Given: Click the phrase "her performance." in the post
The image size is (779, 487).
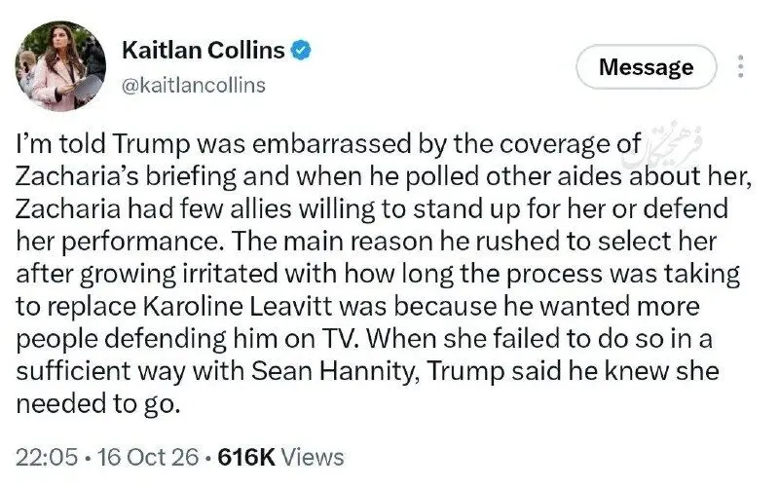Looking at the screenshot, I should coord(120,242).
